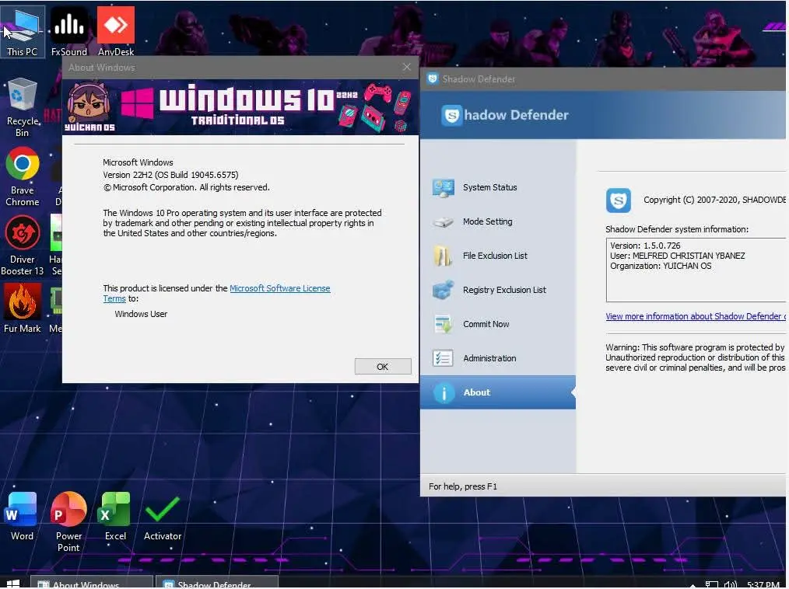Click the volume icon in system tray

click(x=730, y=584)
